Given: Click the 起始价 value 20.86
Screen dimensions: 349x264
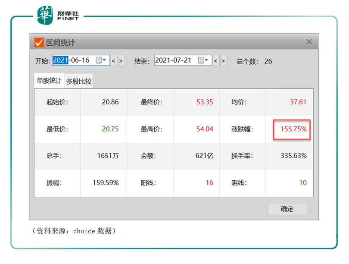Looking at the screenshot, I should [110, 102].
